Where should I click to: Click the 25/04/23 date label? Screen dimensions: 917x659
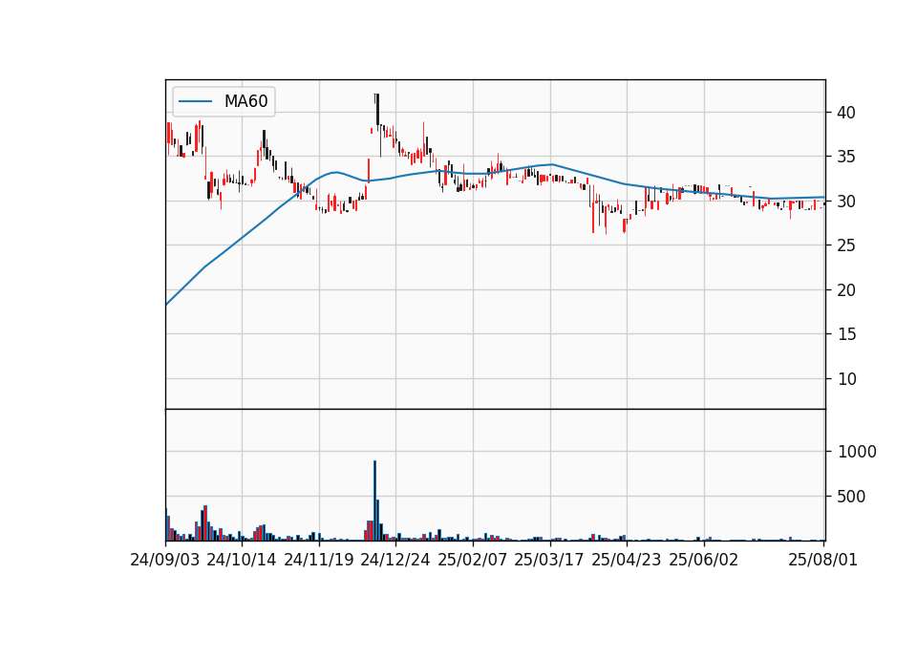(x=627, y=560)
